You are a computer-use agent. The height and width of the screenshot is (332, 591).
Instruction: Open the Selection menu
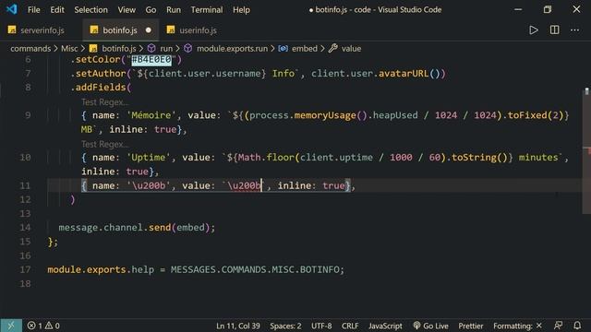point(90,10)
